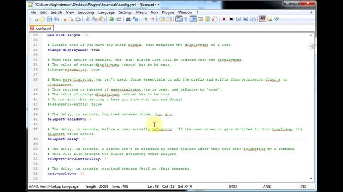Paste clipboard with the Paste icon
The image size is (343, 192).
(102, 19)
